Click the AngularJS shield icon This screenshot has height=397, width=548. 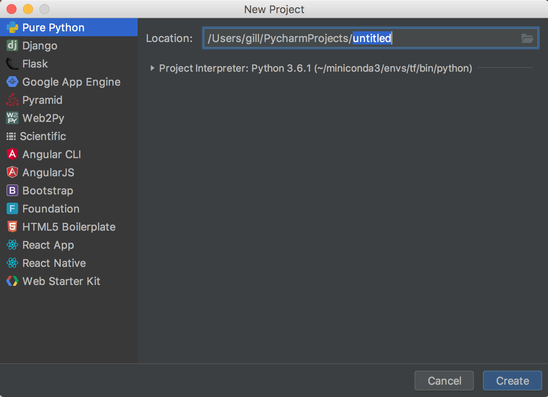pyautogui.click(x=12, y=172)
